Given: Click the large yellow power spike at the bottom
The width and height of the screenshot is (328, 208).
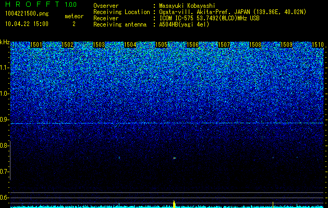Looking at the screenshot, I should [174, 204].
